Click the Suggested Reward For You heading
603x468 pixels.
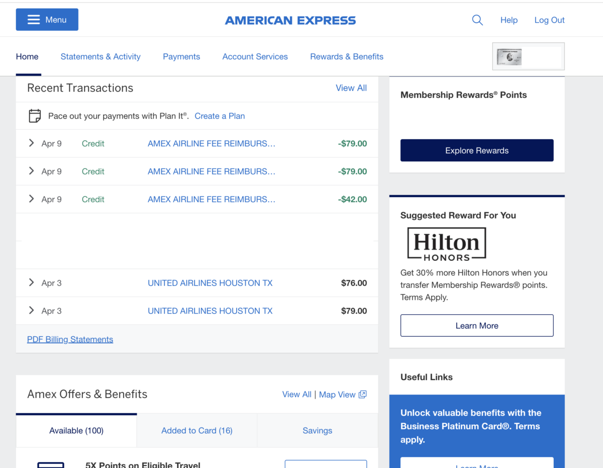pos(458,215)
